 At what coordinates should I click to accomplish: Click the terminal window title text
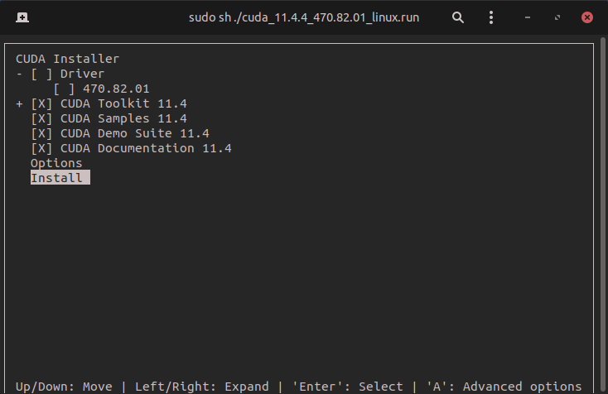[x=304, y=17]
